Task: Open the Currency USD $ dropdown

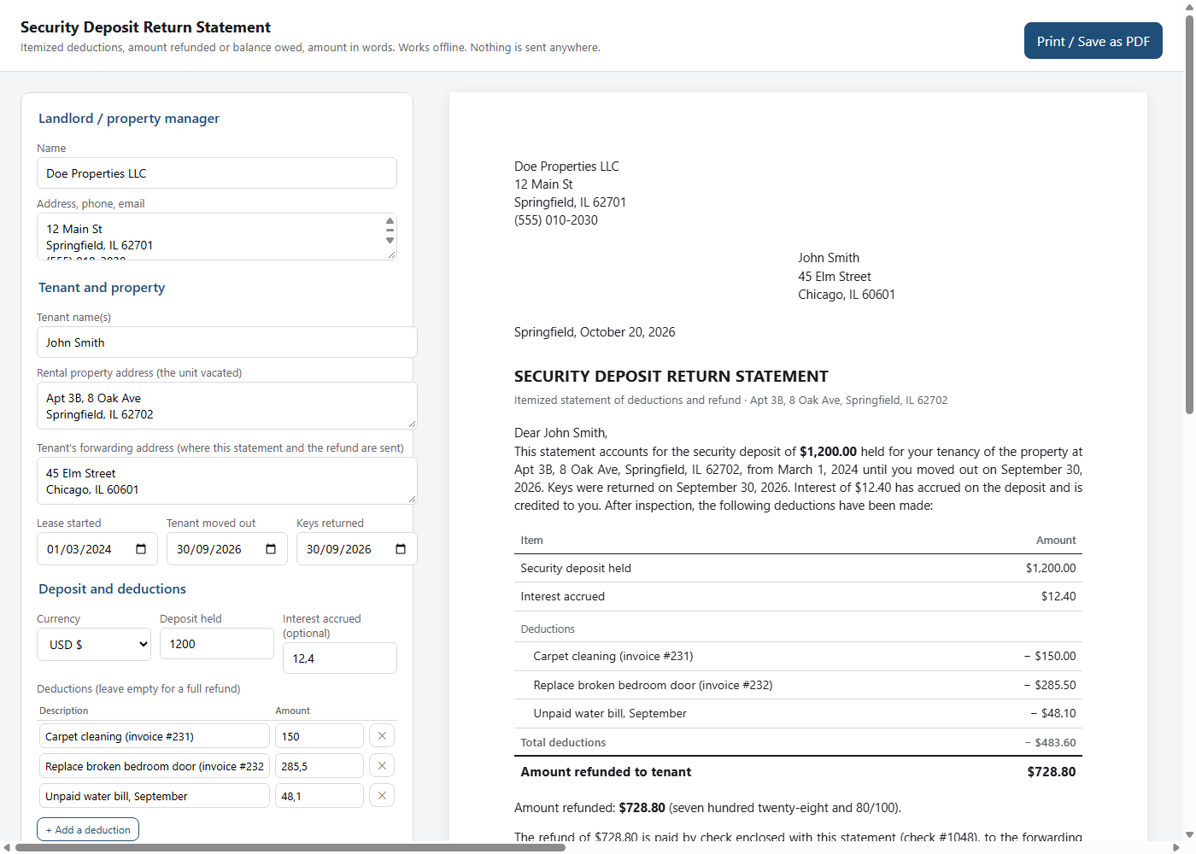Action: (x=94, y=645)
